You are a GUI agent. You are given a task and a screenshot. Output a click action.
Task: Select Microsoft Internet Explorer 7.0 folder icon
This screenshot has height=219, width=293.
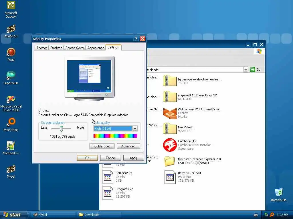click(170, 161)
